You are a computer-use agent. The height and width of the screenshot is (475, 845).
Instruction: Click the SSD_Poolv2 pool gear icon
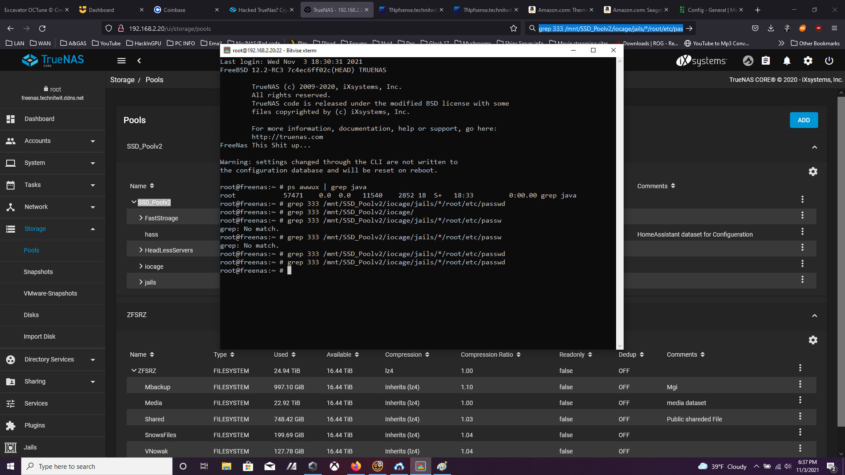pos(813,172)
